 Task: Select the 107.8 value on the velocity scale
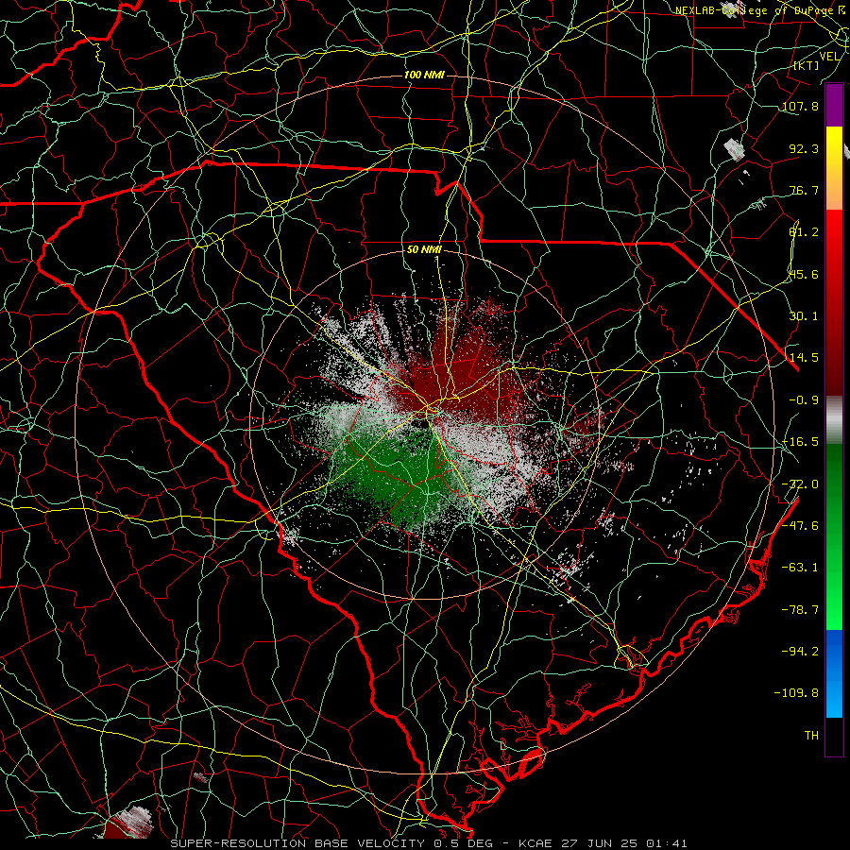[x=800, y=106]
